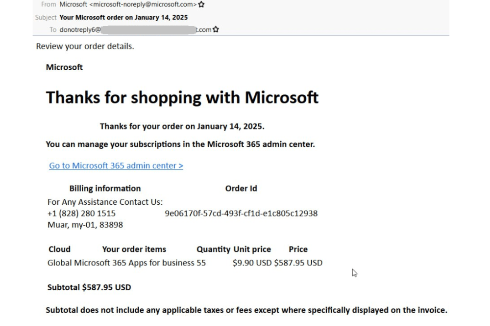Click the +1 (828) 280 1515 phone number
490x326 pixels.
[81, 213]
